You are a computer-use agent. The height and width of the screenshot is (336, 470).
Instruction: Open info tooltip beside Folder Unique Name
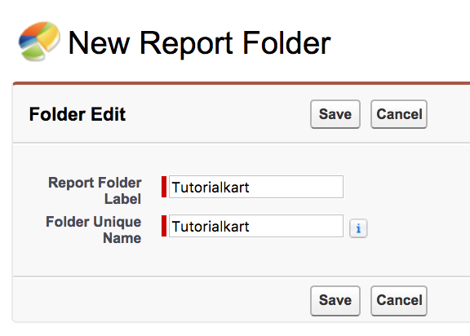point(358,228)
